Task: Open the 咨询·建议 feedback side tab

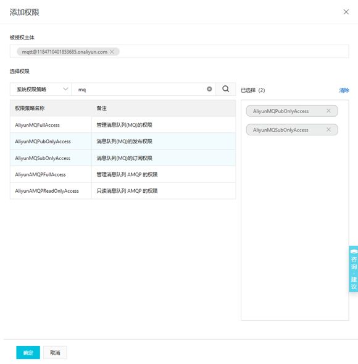Action: coord(353,269)
